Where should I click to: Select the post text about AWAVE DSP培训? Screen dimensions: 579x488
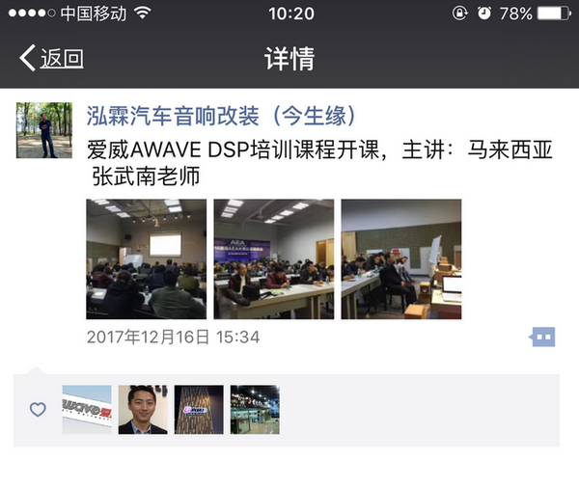319,162
